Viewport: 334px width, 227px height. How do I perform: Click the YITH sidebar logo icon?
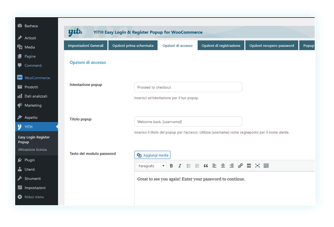point(20,127)
